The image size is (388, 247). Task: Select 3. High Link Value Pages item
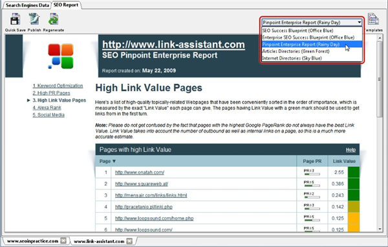(59, 100)
